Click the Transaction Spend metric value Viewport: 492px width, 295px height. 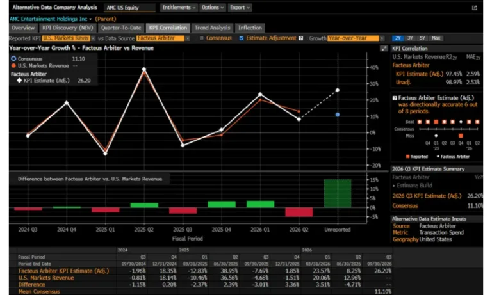441,233
